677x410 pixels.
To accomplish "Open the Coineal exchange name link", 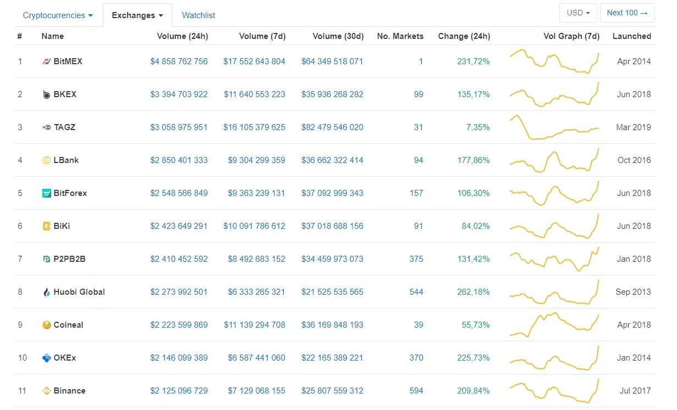I will 69,325.
